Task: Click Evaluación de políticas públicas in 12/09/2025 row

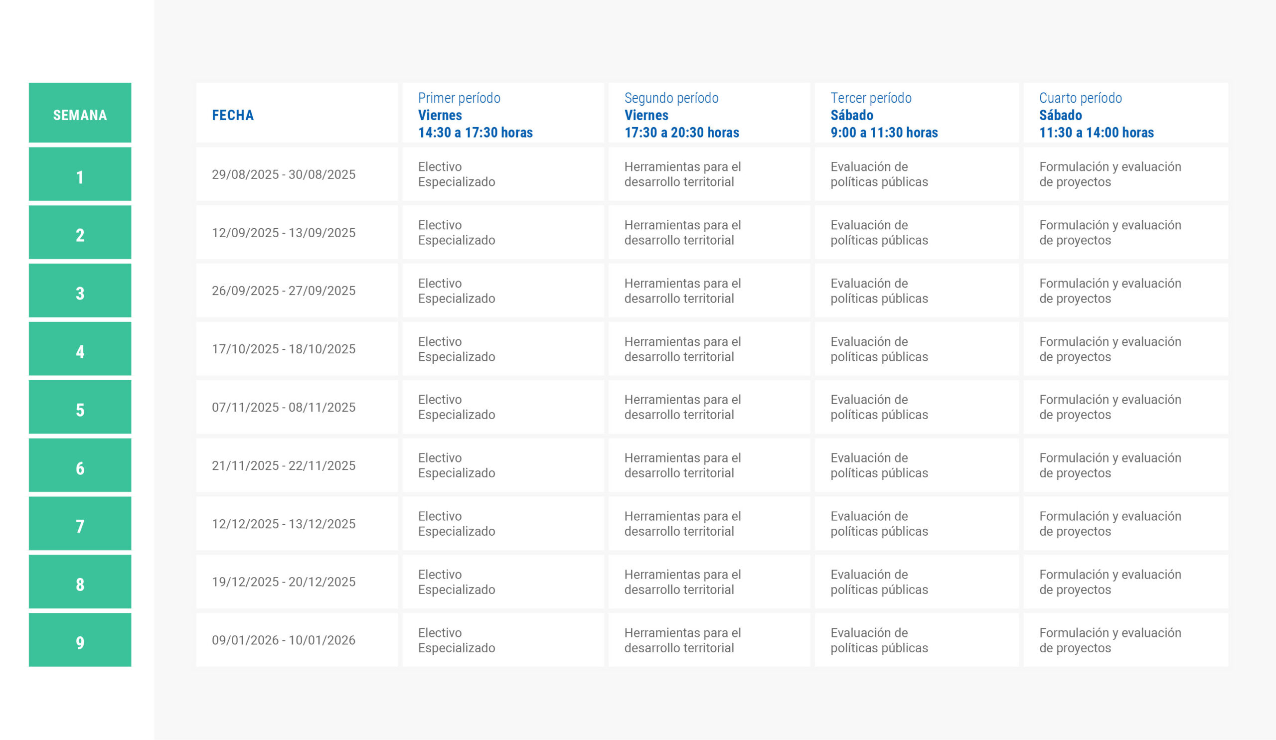Action: click(917, 232)
